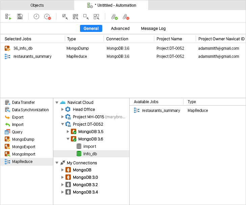Open the Message Log tab
Image resolution: width=246 pixels, height=205 pixels.
153,29
